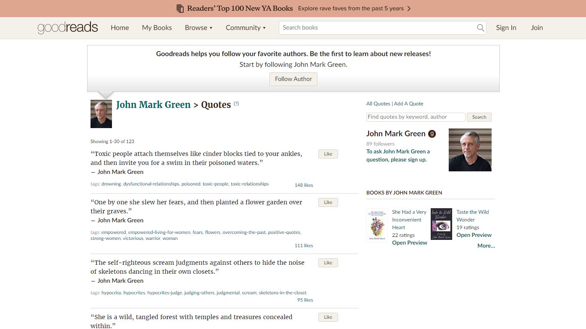This screenshot has height=329, width=586.
Task: Click the warrior tag
Action: [153, 238]
